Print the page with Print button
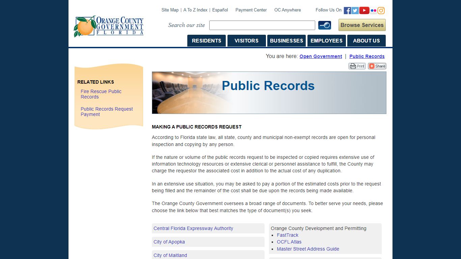The height and width of the screenshot is (259, 461). [357, 66]
